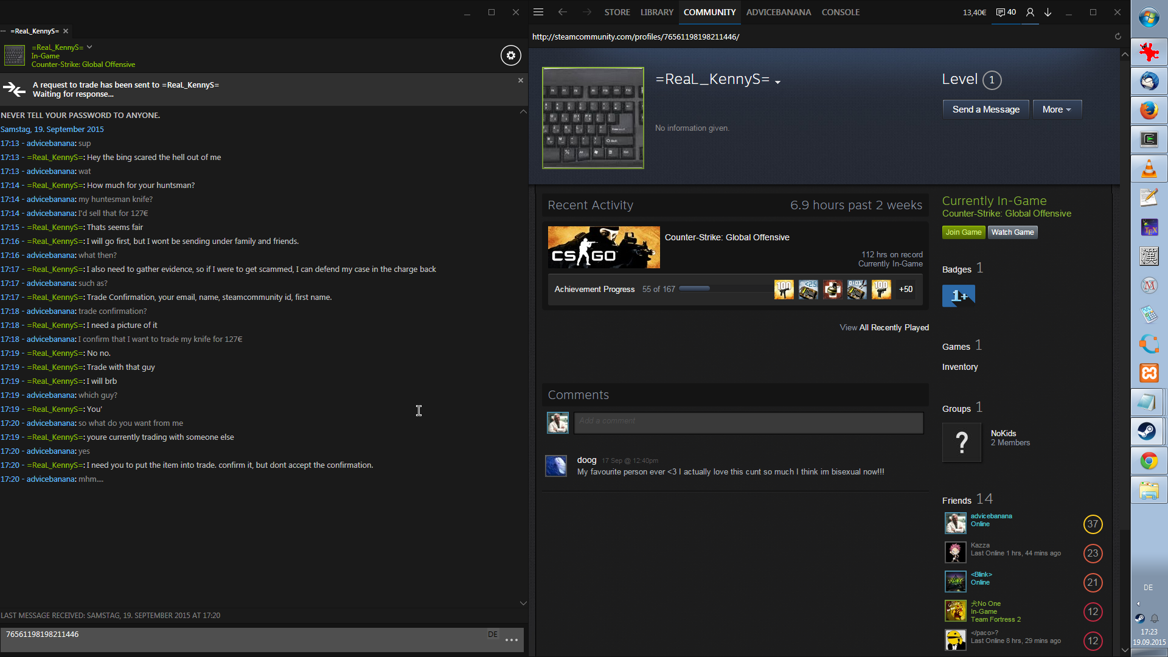Image resolution: width=1168 pixels, height=657 pixels.
Task: Open chat settings gear icon
Action: [x=510, y=55]
